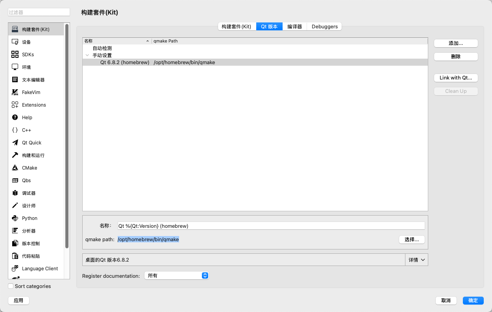Click the 过滤器 filter search field
Screen dimensions: 492x312
coord(39,13)
